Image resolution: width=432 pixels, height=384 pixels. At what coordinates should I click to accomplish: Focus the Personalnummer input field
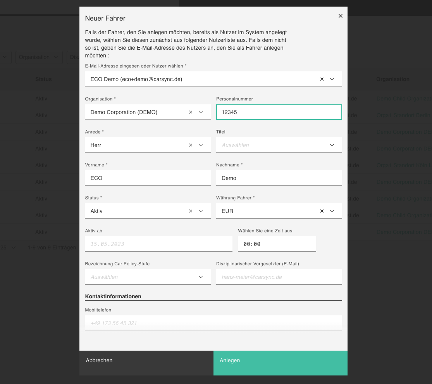pyautogui.click(x=279, y=112)
